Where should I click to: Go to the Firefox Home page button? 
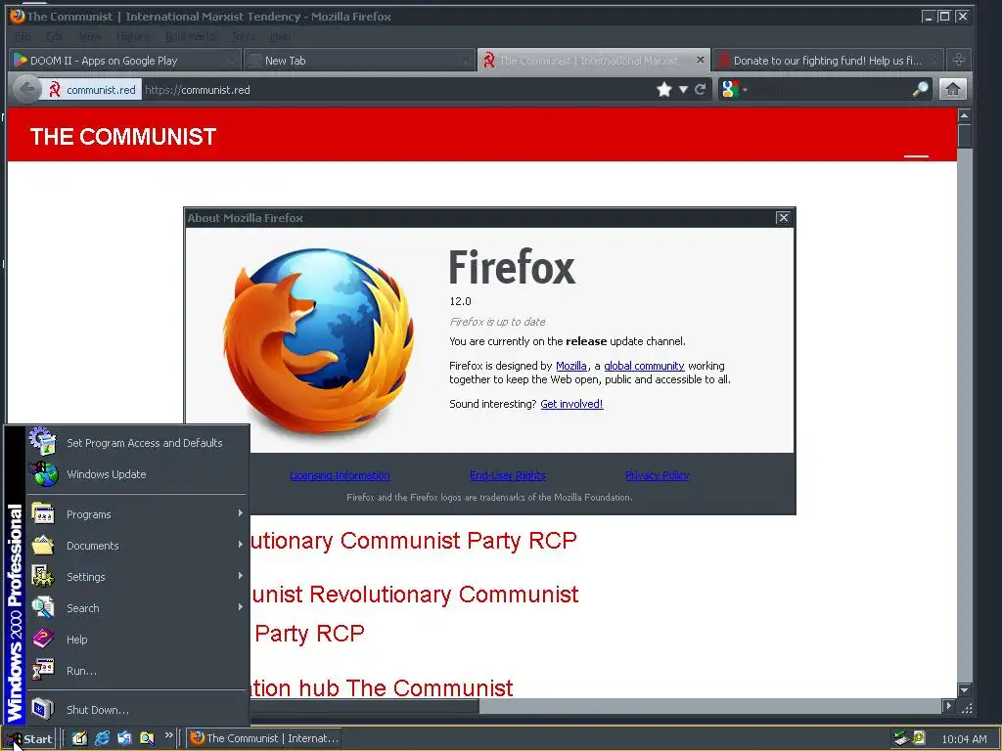(x=952, y=89)
